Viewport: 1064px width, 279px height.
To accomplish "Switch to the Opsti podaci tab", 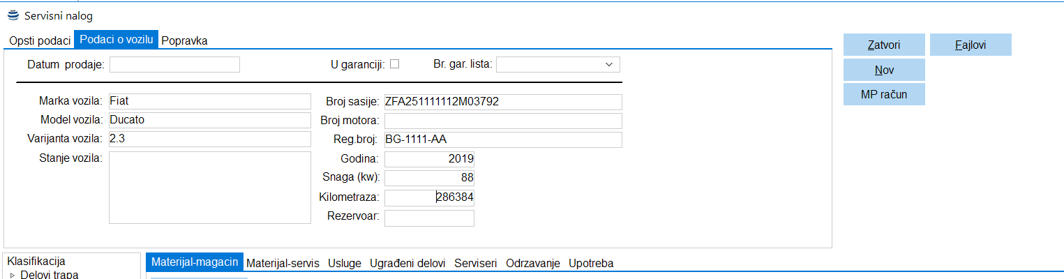I will pos(40,40).
